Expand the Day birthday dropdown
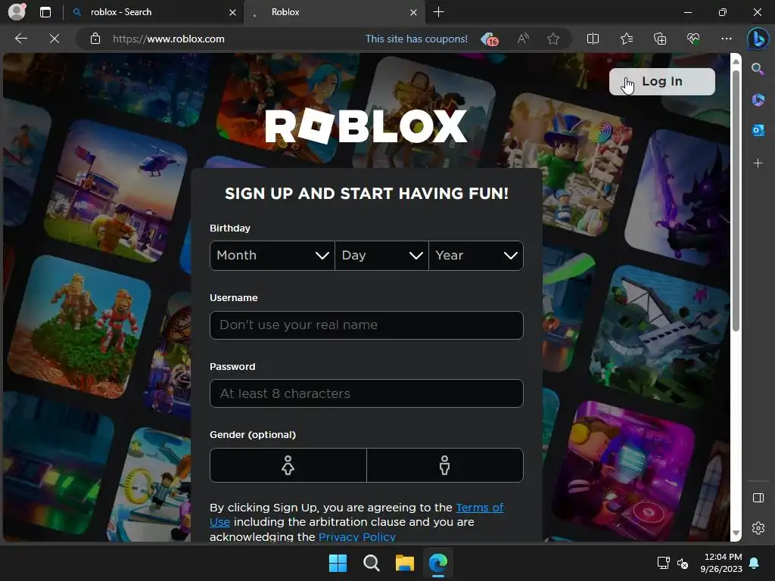Image resolution: width=775 pixels, height=581 pixels. coord(381,256)
